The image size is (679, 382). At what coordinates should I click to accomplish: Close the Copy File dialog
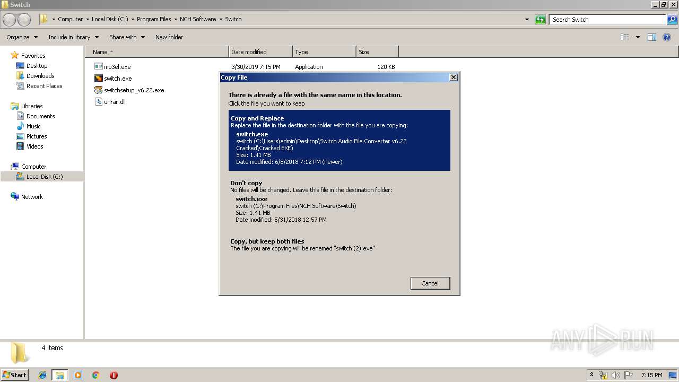coord(453,77)
